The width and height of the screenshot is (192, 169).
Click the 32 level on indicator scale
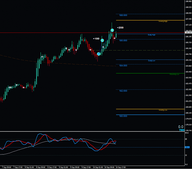point(186,155)
